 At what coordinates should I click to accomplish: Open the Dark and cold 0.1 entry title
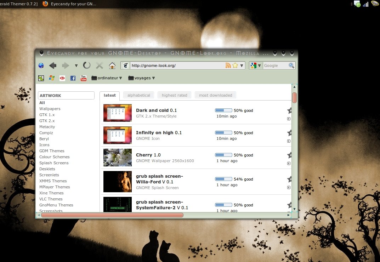(156, 110)
